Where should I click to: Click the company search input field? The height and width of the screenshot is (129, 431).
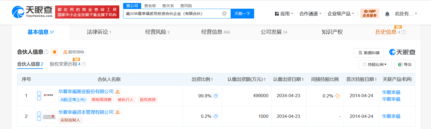[x=172, y=14]
